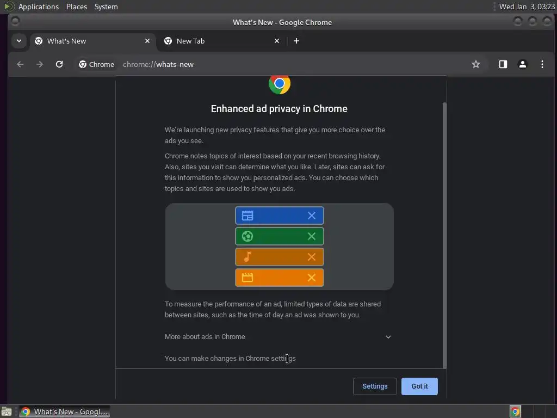
Task: Click the window menu button in titlebar
Action: coord(15,21)
